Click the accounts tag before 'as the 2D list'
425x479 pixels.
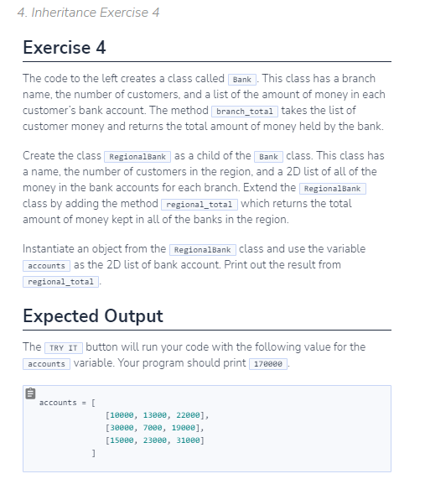[x=46, y=265]
